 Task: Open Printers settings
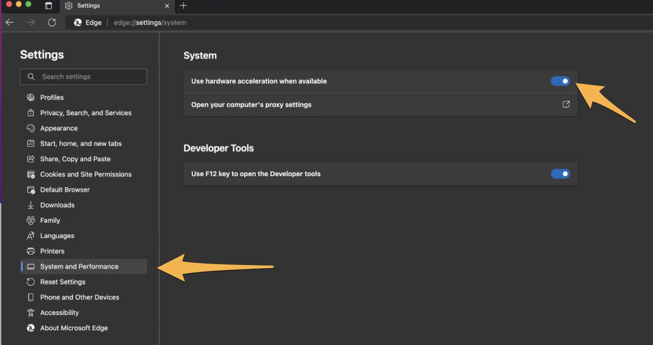(84, 251)
